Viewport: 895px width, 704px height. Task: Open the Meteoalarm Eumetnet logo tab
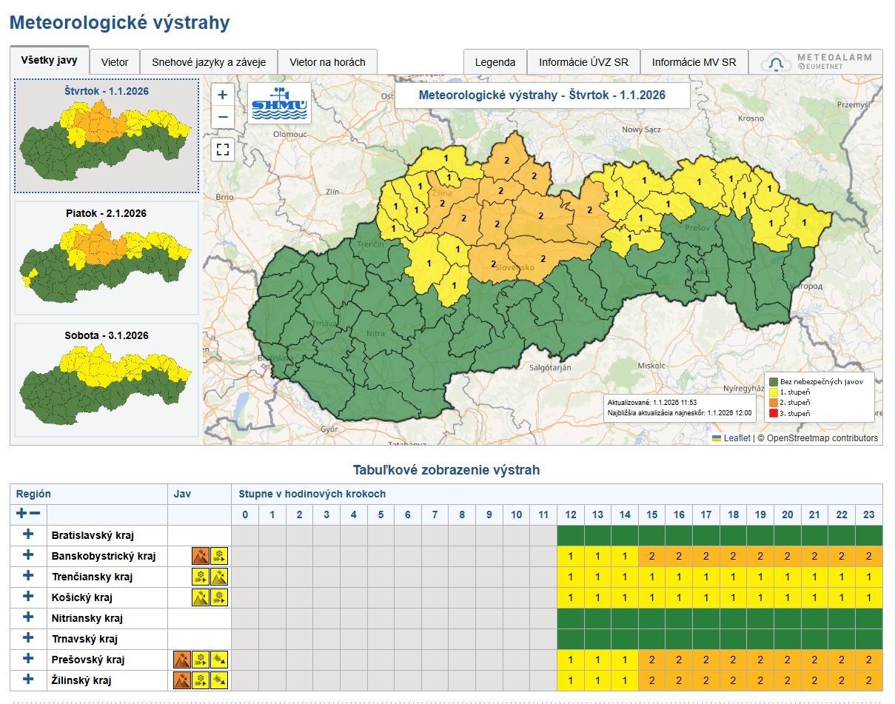tap(815, 62)
